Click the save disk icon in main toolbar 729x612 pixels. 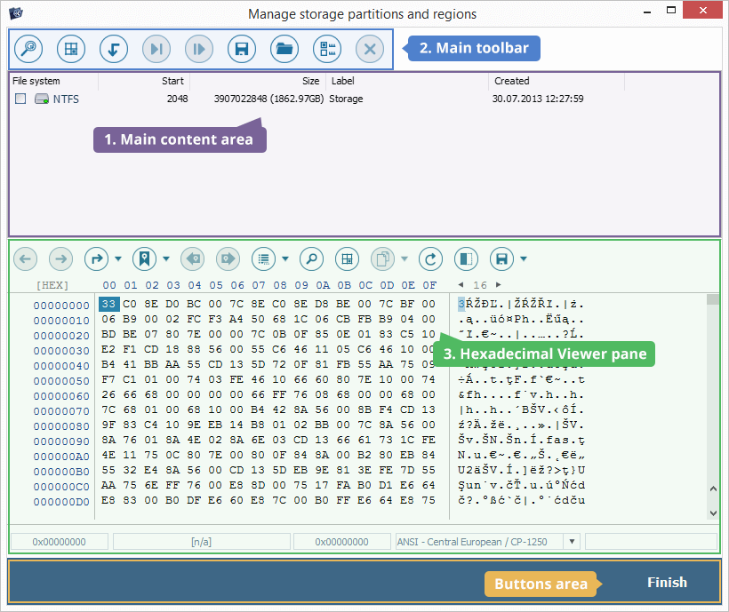(x=242, y=49)
